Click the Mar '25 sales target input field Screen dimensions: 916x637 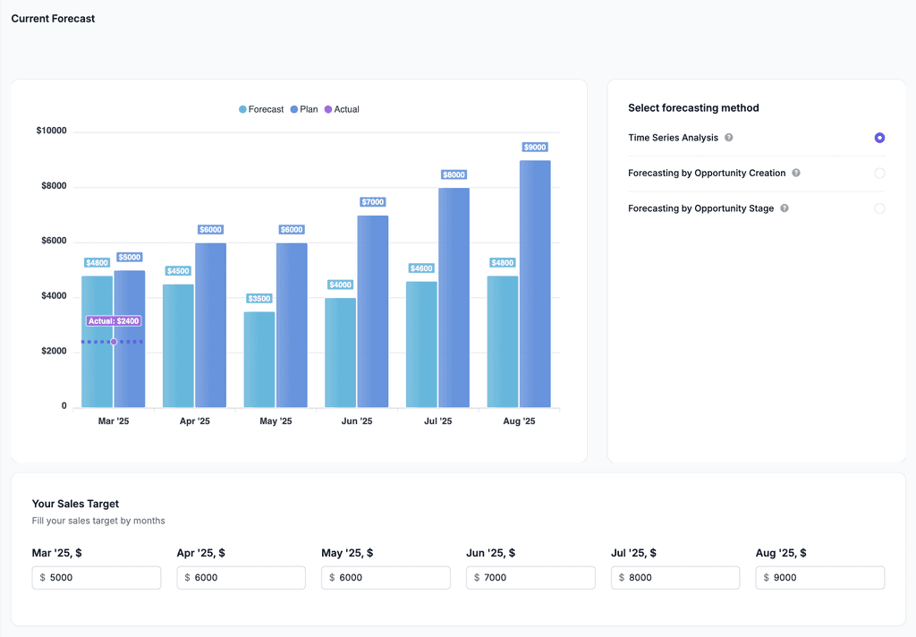pyautogui.click(x=96, y=577)
